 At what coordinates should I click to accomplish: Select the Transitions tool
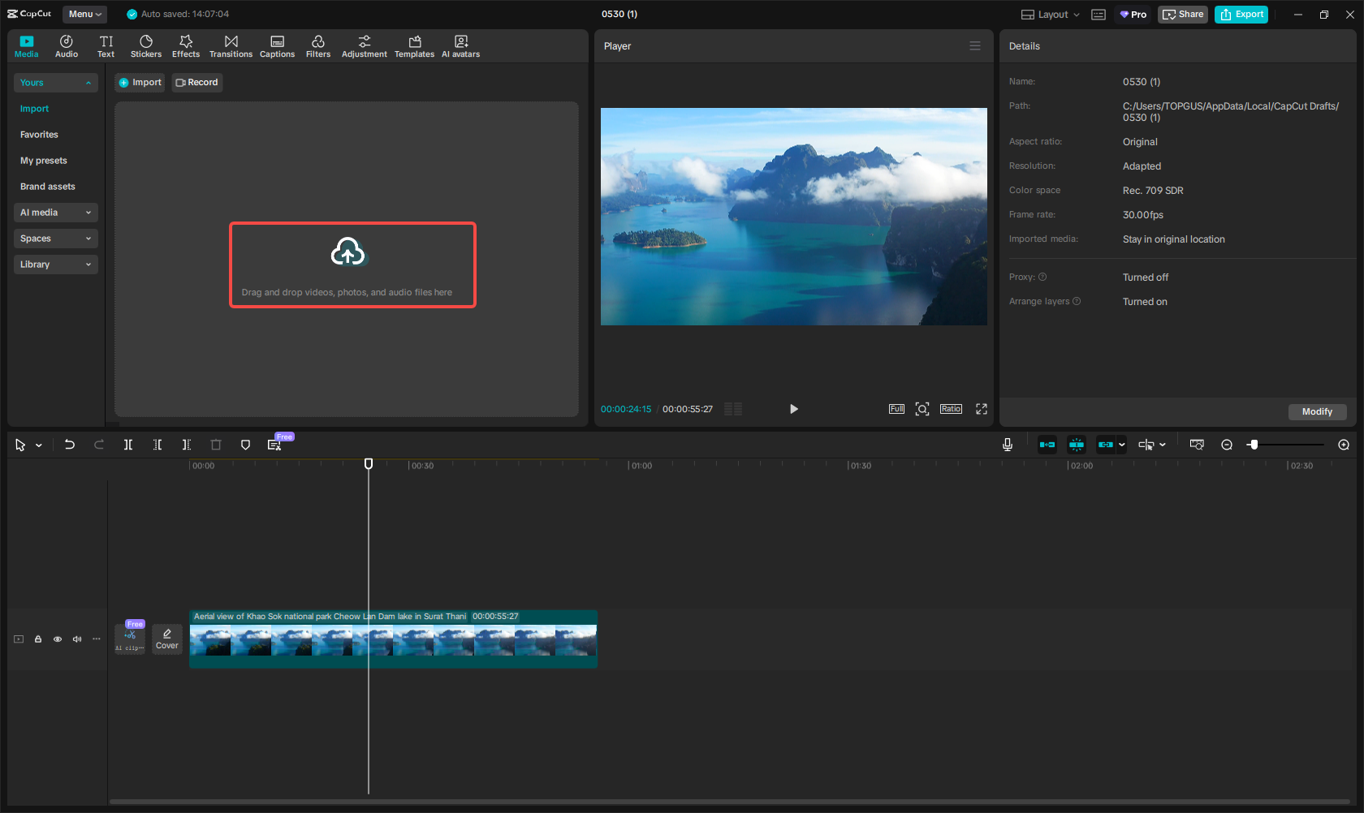tap(231, 45)
